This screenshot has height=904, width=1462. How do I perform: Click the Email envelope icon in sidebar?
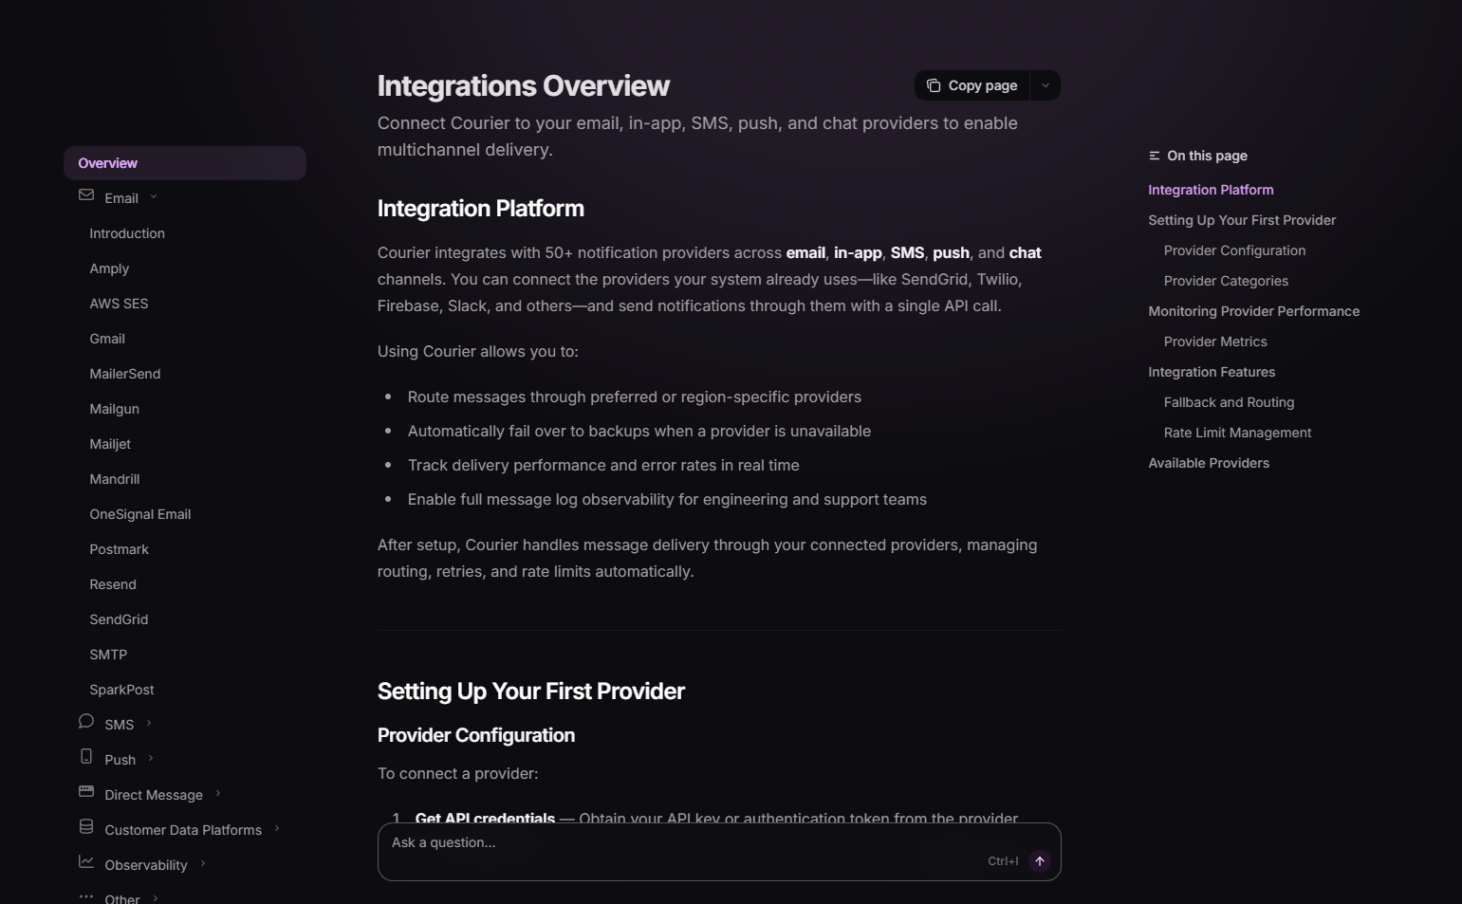tap(86, 195)
